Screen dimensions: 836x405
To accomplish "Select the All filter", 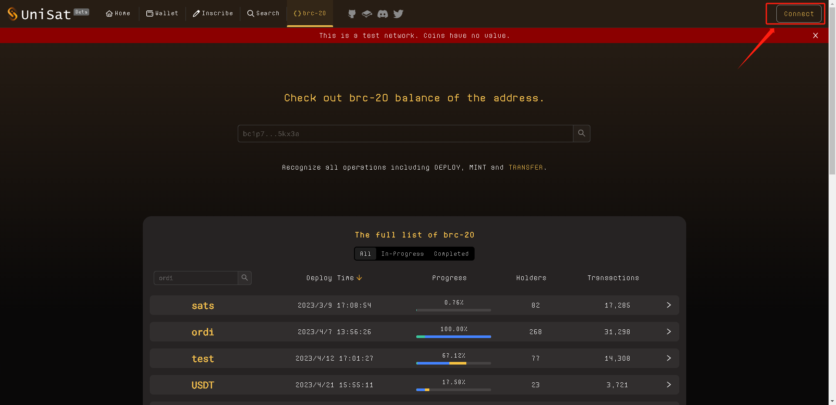I will 365,254.
